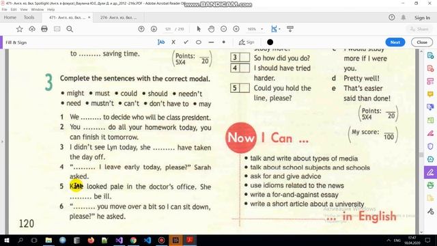Click the scroll down arrow of document
The width and height of the screenshot is (437, 246).
421,232
